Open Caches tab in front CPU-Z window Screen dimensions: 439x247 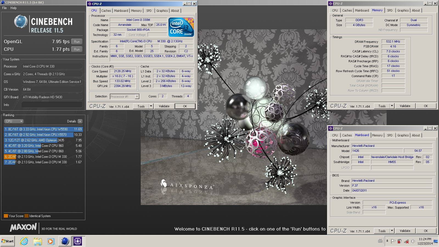point(106,11)
